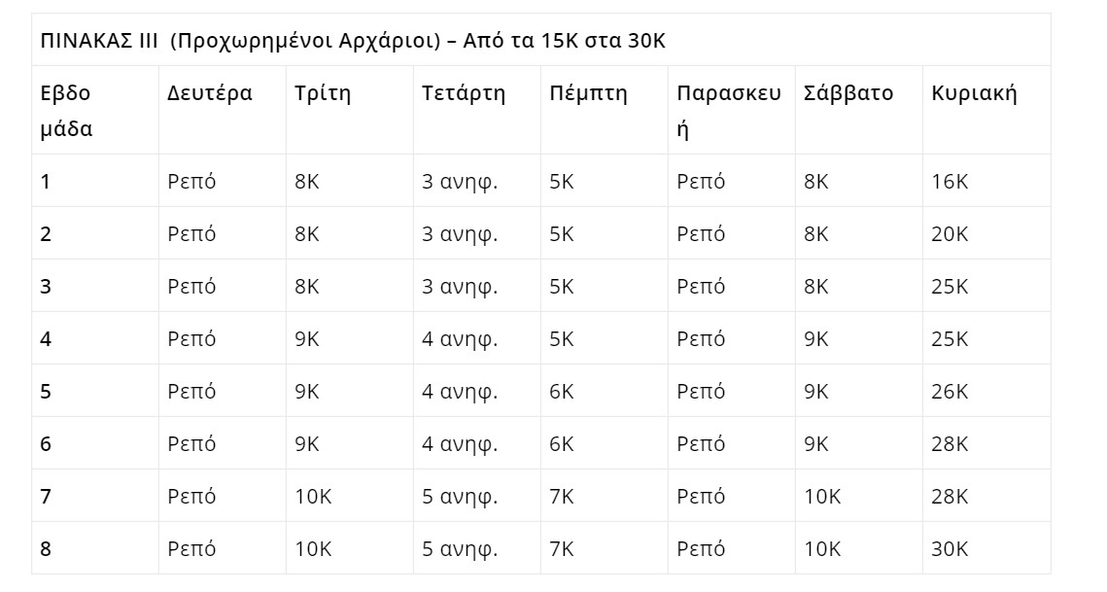This screenshot has width=1107, height=592.
Task: Select the Τρίτη column header
Action: pos(323,93)
